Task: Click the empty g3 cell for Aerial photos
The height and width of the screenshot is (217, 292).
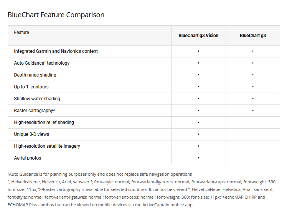Action: click(x=252, y=158)
